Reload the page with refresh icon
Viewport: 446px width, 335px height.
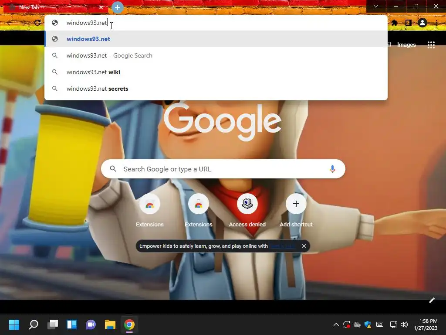pos(37,23)
